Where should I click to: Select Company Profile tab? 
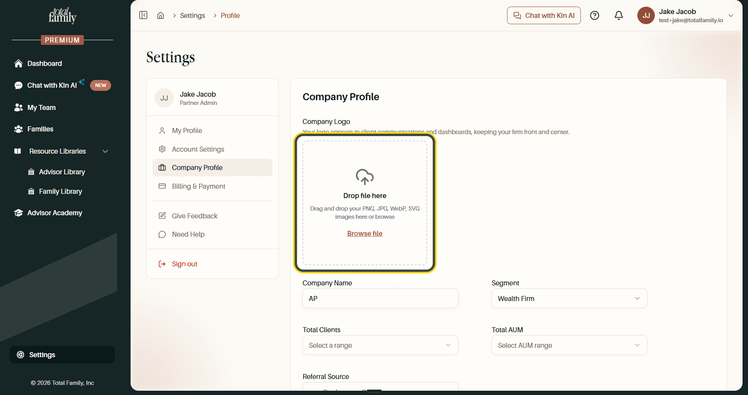212,168
